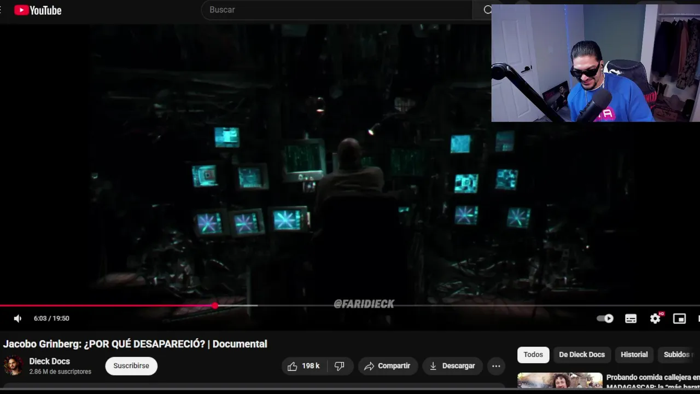
Task: Click the video title Jacobo Grinberg
Action: 135,344
